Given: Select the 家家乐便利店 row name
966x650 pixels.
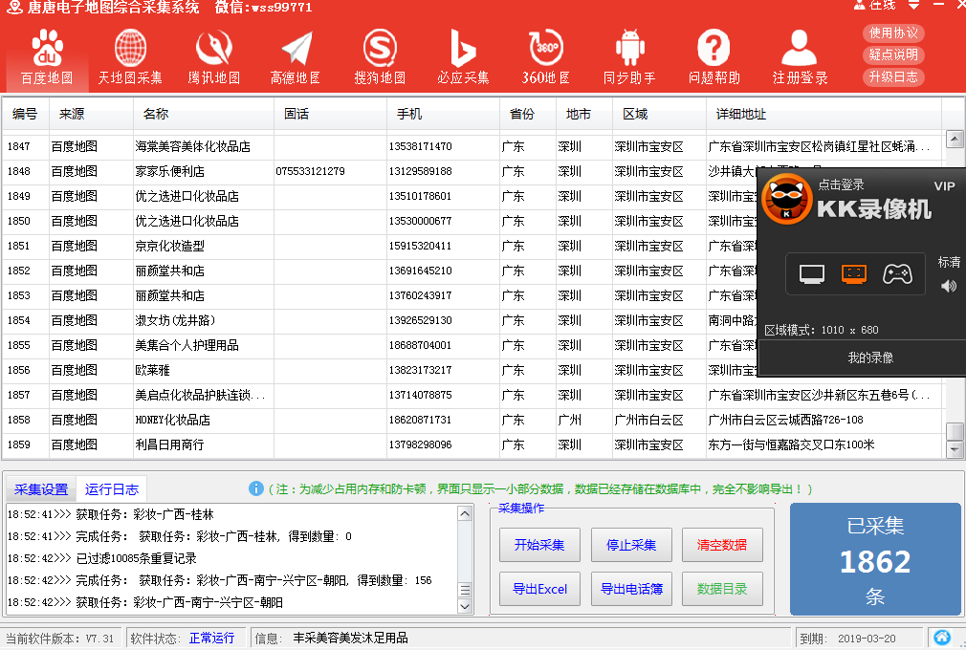Looking at the screenshot, I should [x=169, y=171].
